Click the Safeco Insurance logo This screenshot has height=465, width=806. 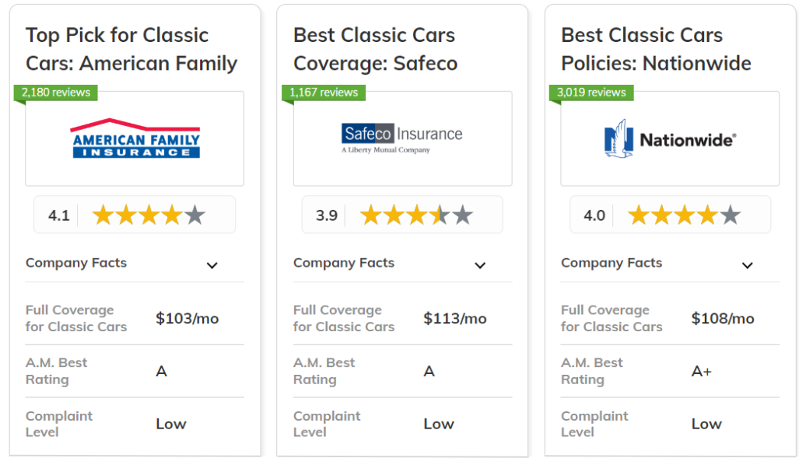click(402, 138)
